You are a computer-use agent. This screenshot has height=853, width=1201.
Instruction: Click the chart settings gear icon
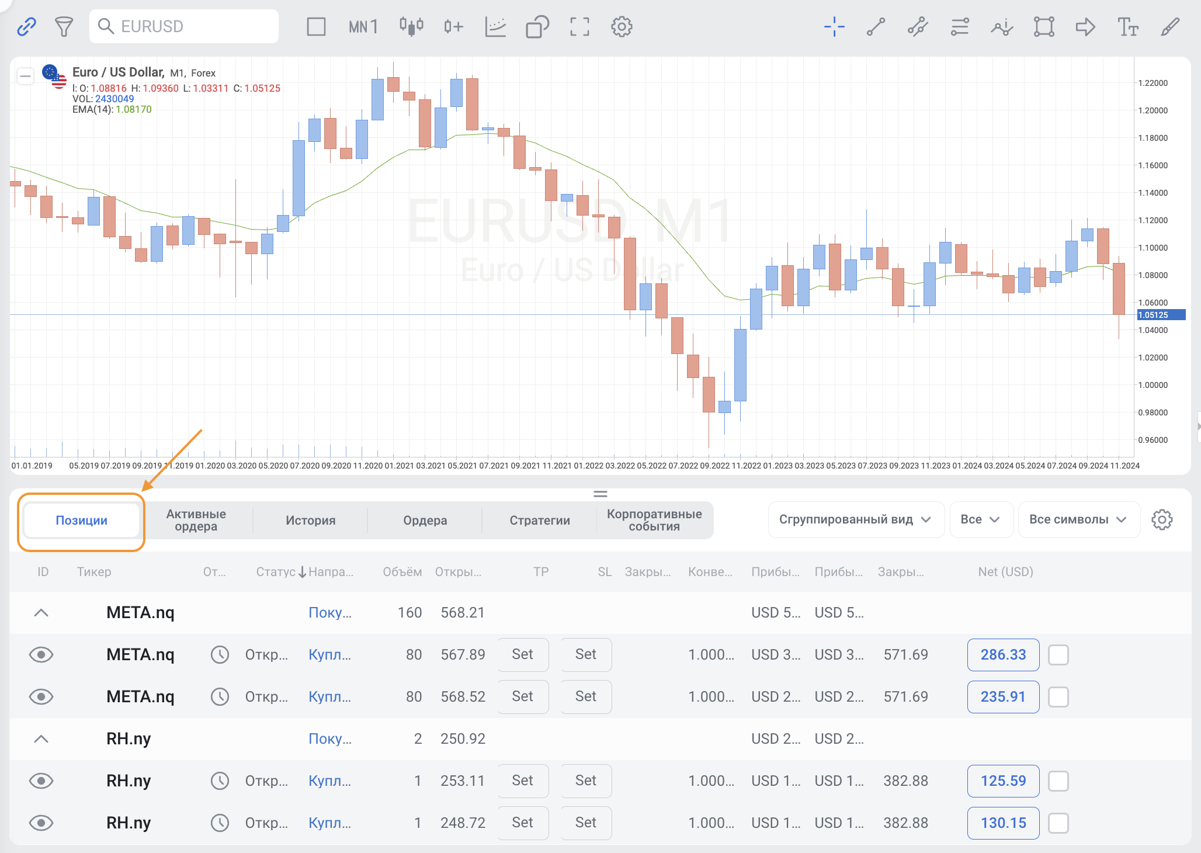(622, 27)
